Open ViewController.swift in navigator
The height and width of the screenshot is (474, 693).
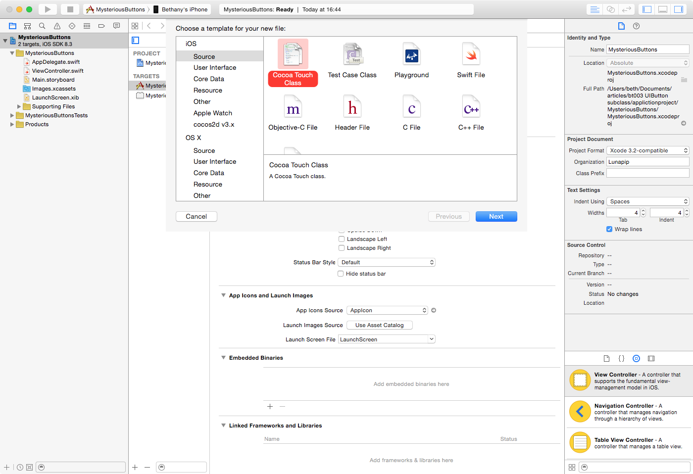pyautogui.click(x=57, y=71)
